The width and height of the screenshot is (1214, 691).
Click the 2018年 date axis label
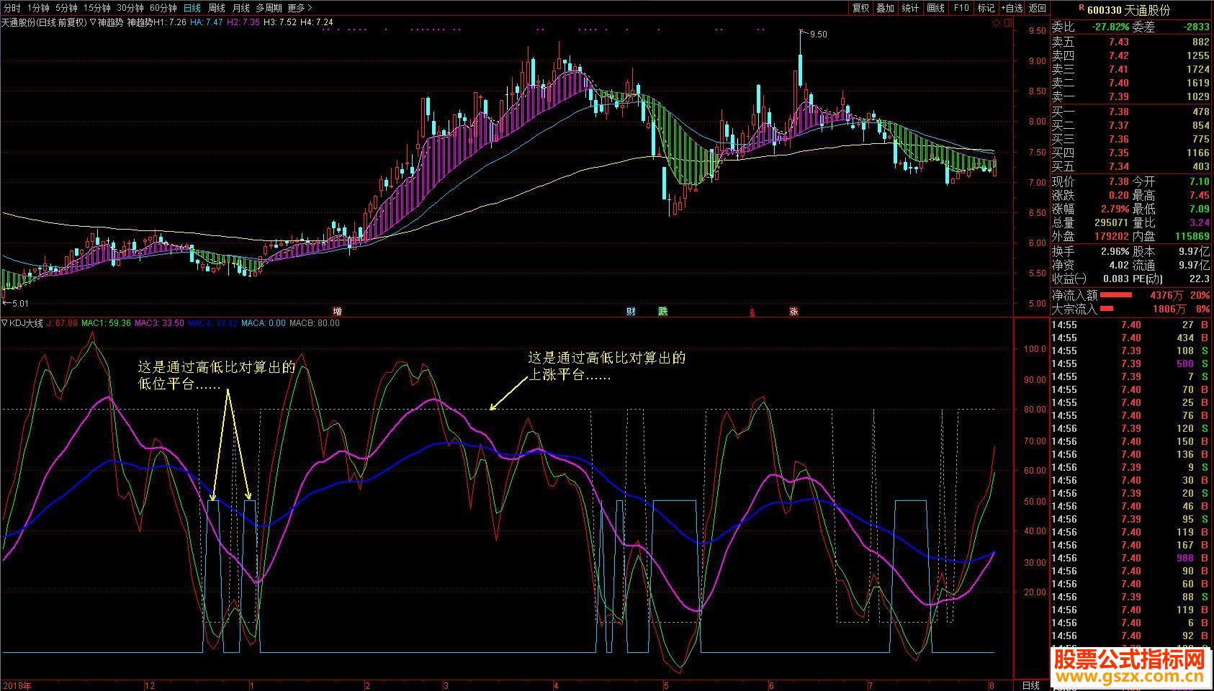(17, 685)
